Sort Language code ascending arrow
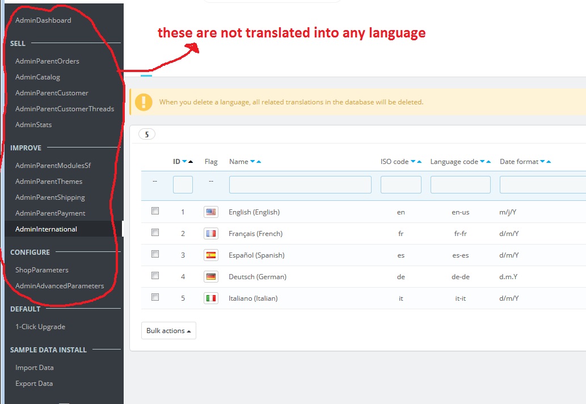 click(x=488, y=162)
